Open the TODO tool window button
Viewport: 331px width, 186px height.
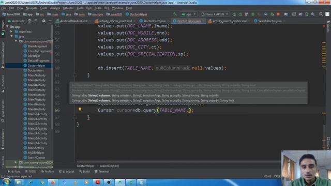coord(31,172)
